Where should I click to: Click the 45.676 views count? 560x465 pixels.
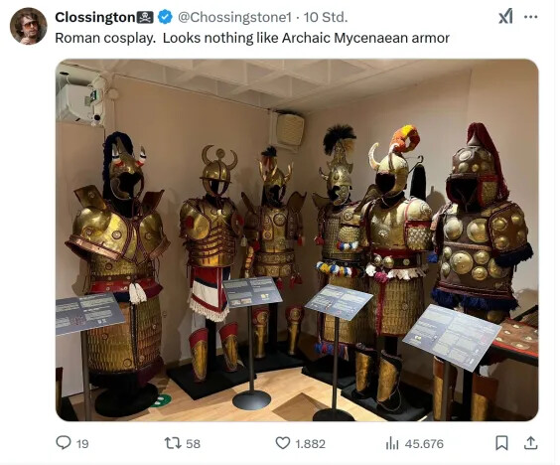tap(424, 444)
